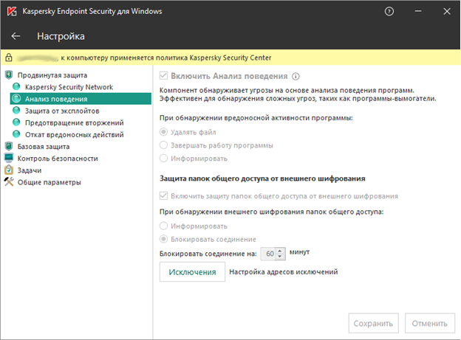The image size is (461, 340).
Task: Select Завершать работу программы radio option
Action: (164, 145)
